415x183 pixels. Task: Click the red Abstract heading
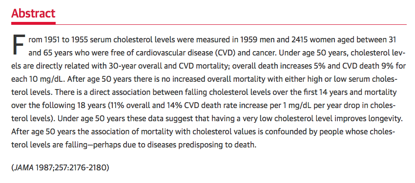[x=33, y=13]
